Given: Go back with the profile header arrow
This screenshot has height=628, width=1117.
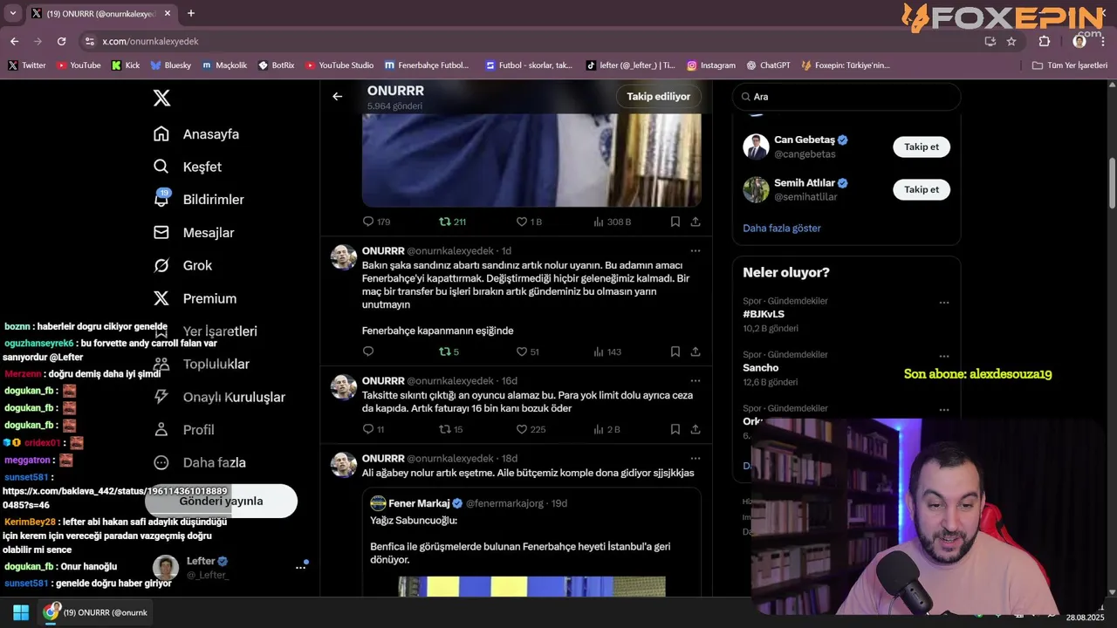Looking at the screenshot, I should pos(338,97).
